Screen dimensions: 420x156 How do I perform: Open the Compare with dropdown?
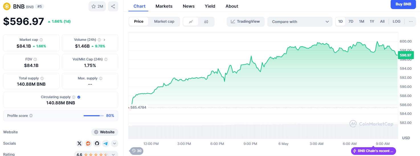[x=300, y=22]
